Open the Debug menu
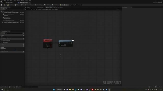 click(x=18, y=1)
